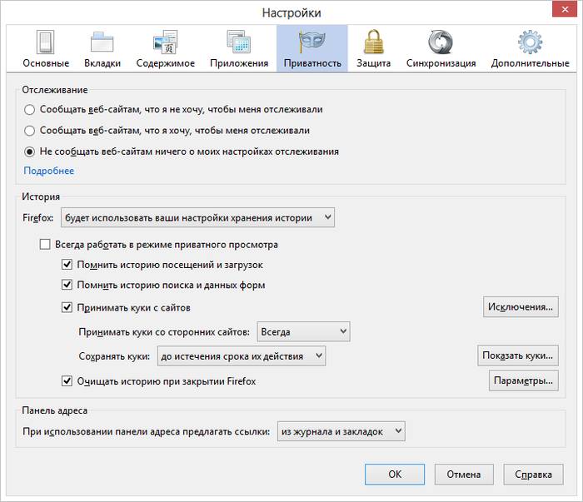The height and width of the screenshot is (502, 583).
Task: Select radio "что я не хочу, чтобы меня отслеживали"
Action: [30, 109]
